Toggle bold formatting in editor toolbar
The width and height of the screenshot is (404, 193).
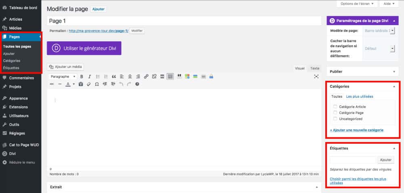(x=82, y=76)
